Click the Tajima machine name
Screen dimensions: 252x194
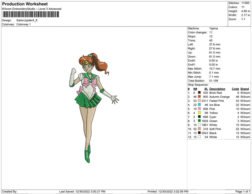pyautogui.click(x=213, y=28)
